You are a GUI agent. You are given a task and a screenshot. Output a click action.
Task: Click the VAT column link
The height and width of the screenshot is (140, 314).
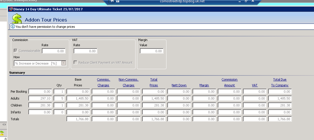(x=254, y=85)
